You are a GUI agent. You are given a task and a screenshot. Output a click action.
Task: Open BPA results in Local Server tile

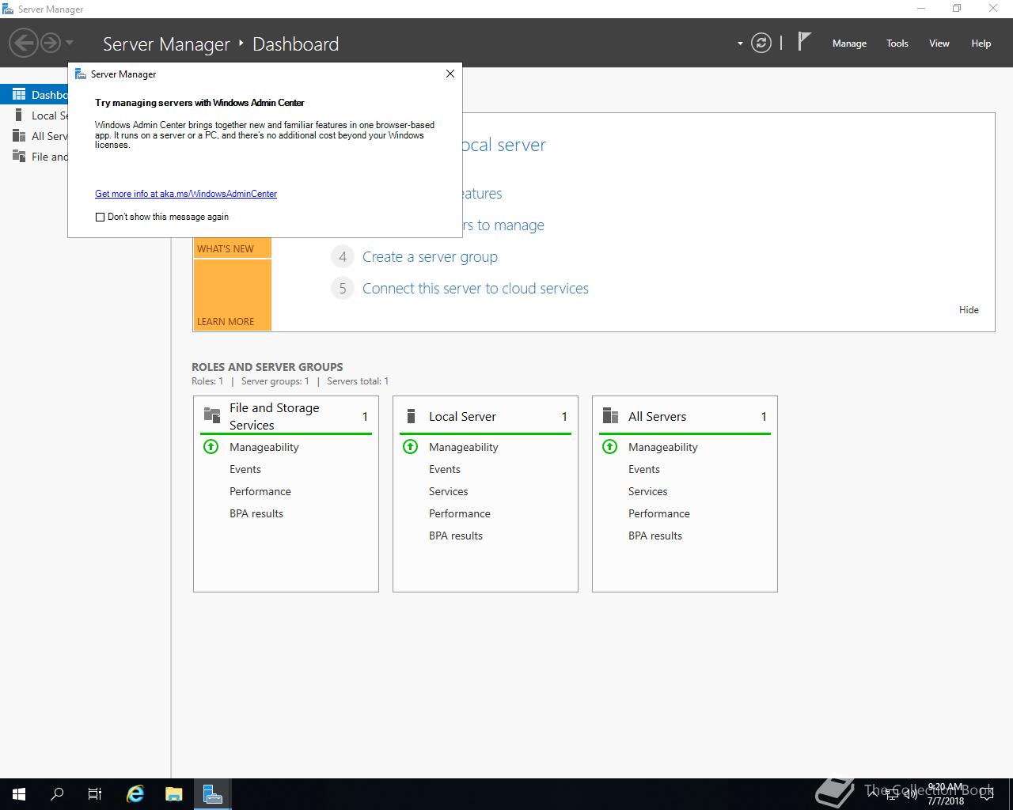pos(456,536)
